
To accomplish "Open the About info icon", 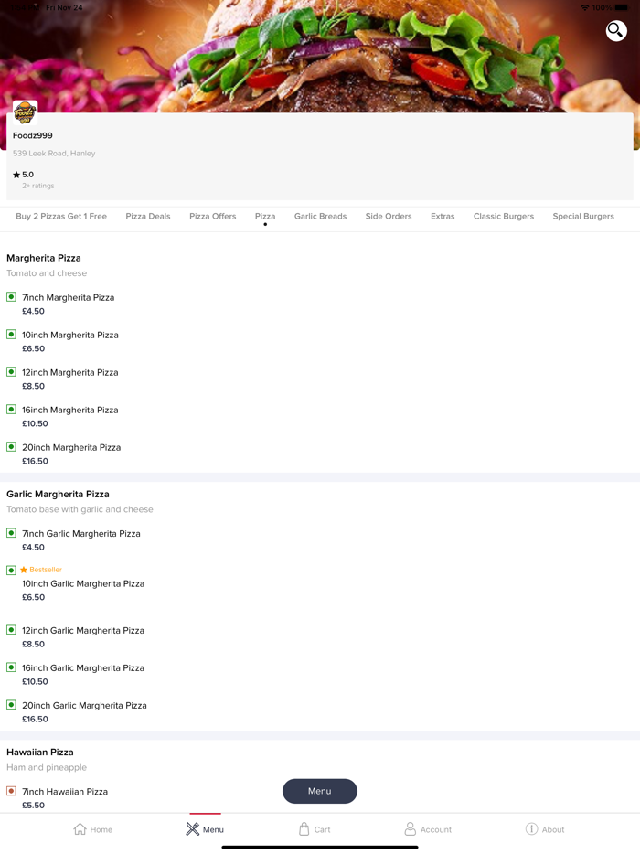I will [x=531, y=828].
